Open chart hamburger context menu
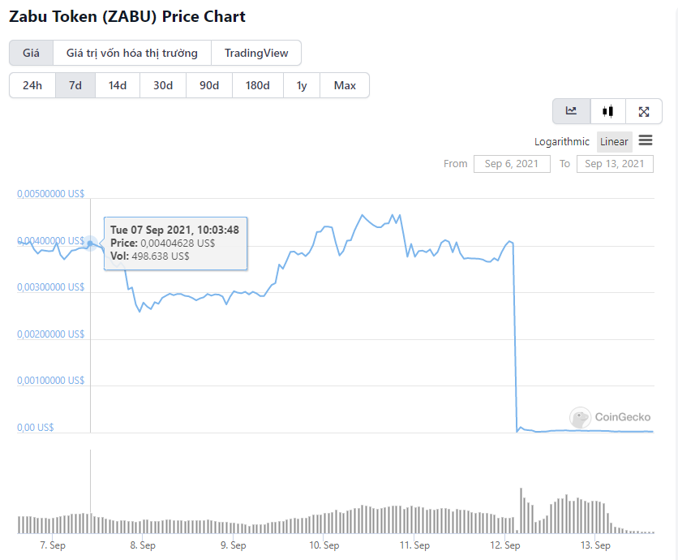The height and width of the screenshot is (560, 678). point(645,140)
